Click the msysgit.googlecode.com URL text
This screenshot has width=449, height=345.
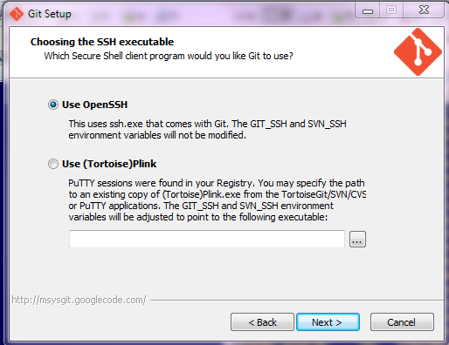coord(79,300)
